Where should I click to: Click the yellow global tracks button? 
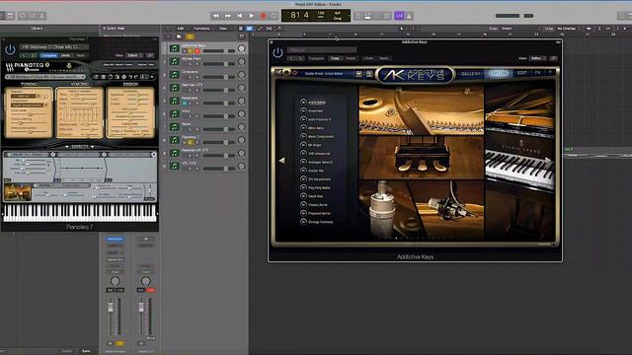190,36
